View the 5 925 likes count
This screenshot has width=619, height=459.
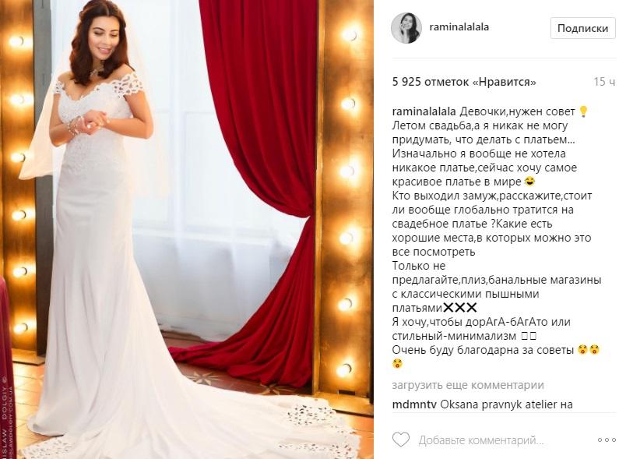[464, 82]
